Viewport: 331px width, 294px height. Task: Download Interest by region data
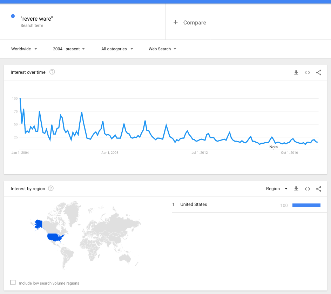coord(296,189)
